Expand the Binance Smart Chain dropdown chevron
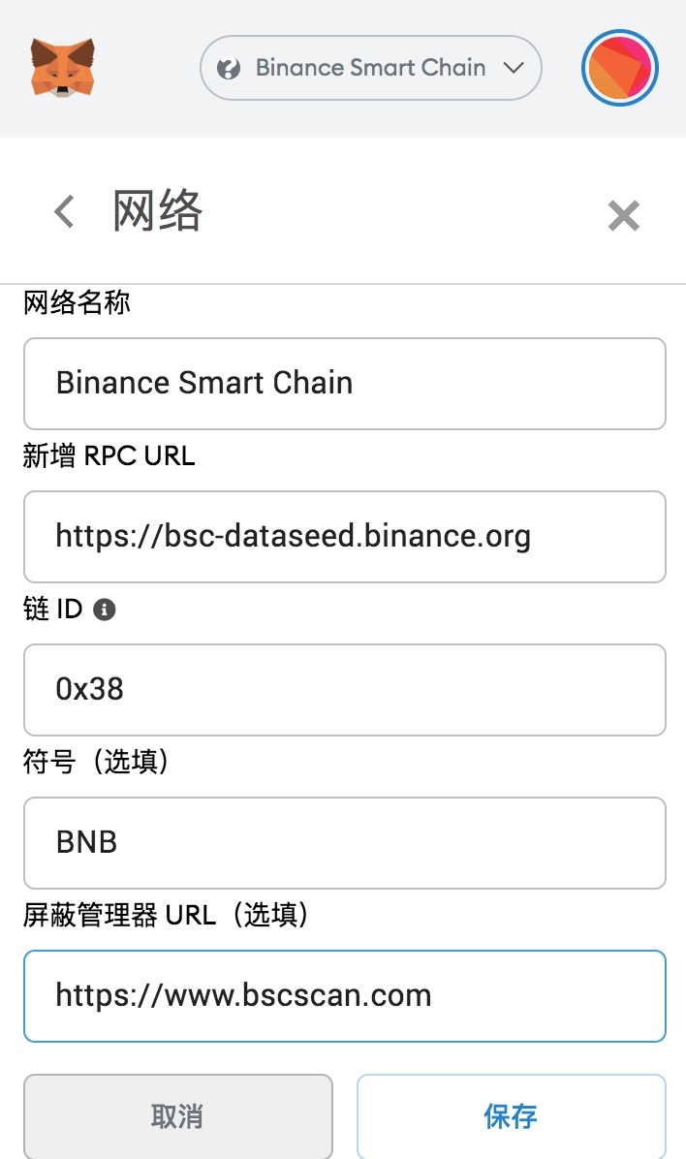Screen dimensions: 686x1159 514,68
